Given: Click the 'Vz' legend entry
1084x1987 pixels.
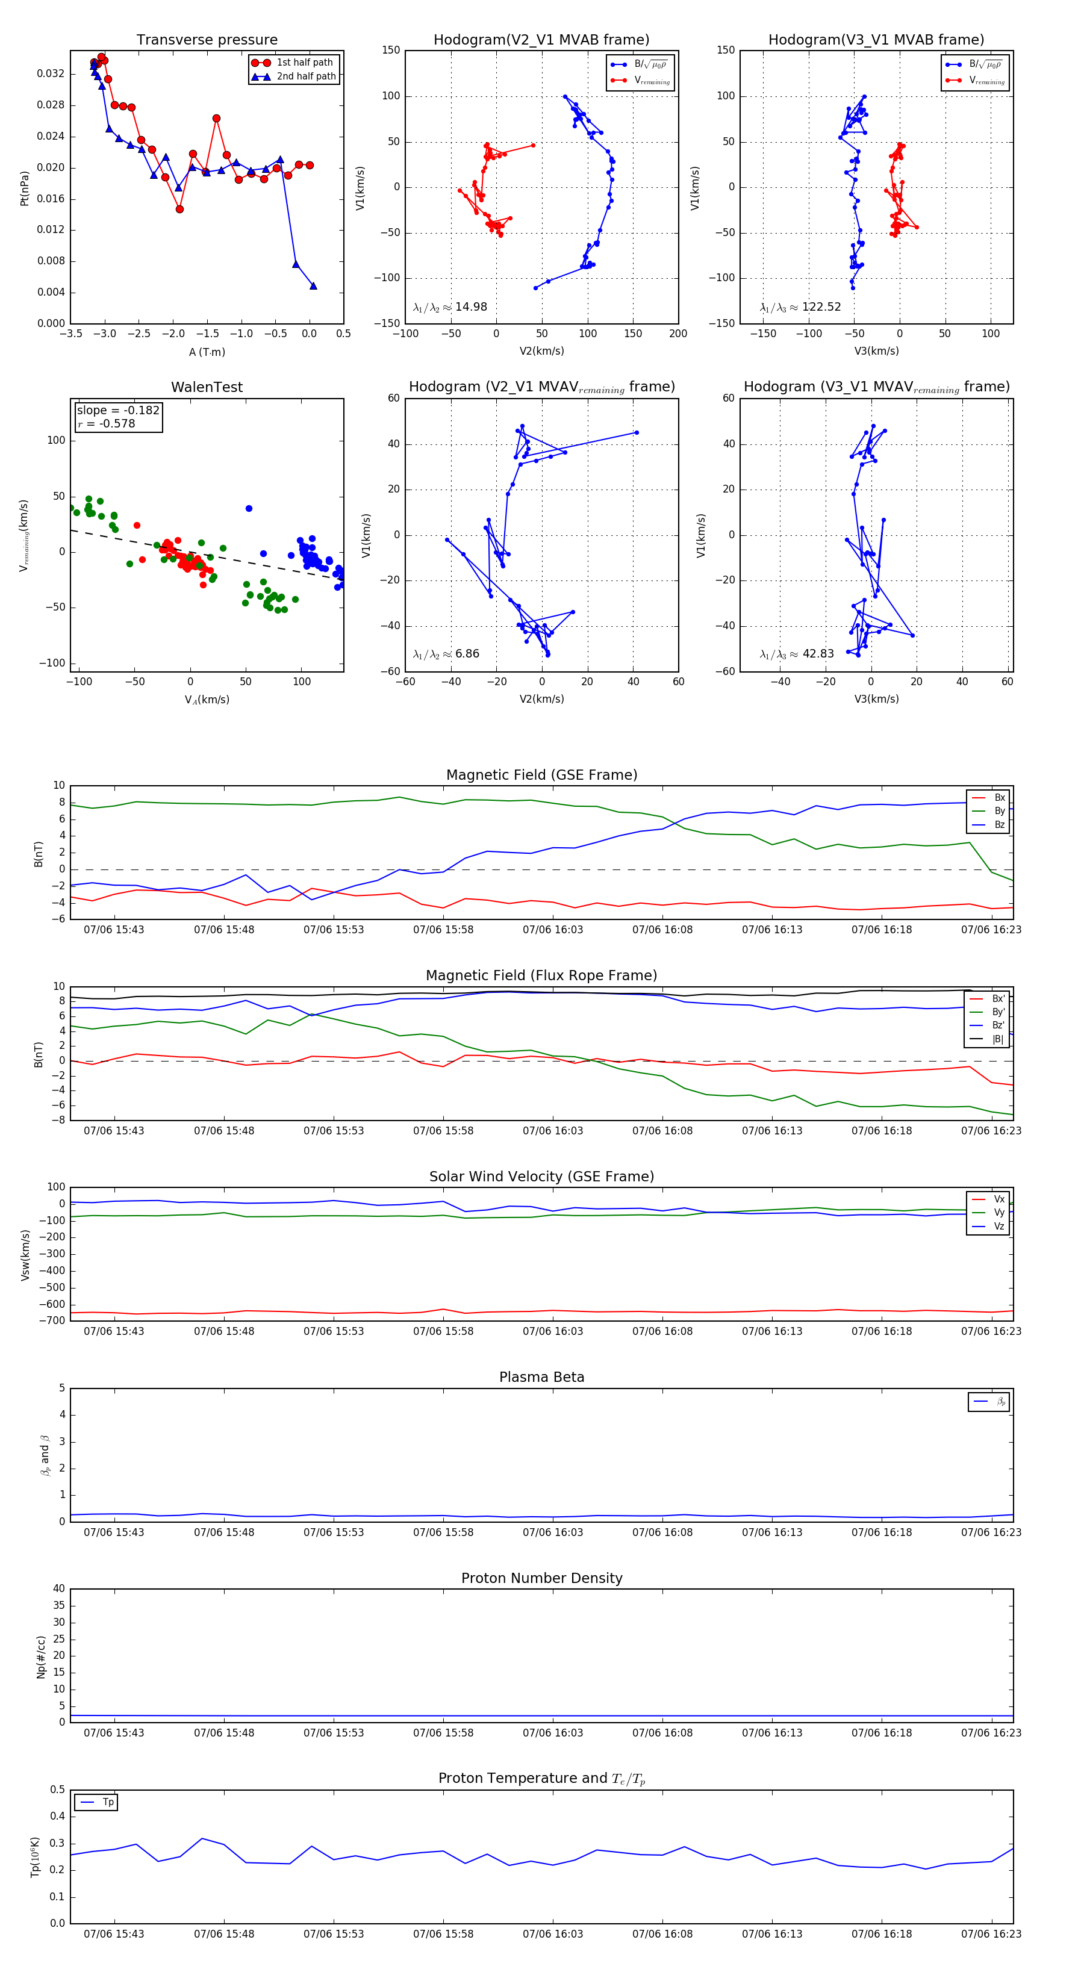Looking at the screenshot, I should pos(988,1227).
